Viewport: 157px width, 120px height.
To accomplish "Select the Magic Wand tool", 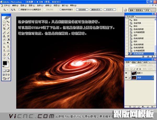I will tap(8, 25).
